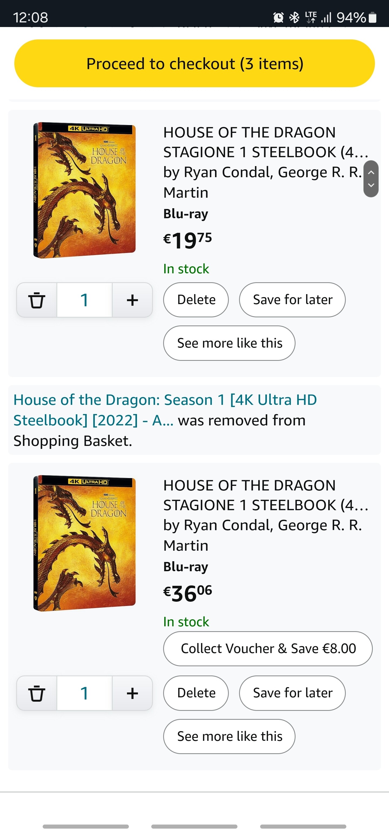Tap the battery icon in status bar
The image size is (389, 834).
click(373, 17)
